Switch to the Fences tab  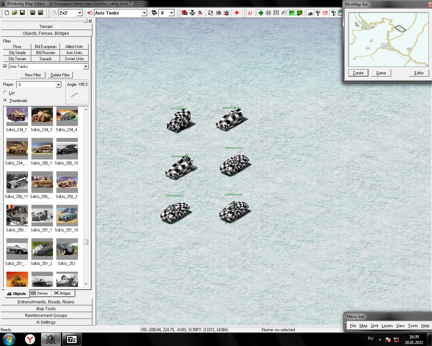(40, 293)
